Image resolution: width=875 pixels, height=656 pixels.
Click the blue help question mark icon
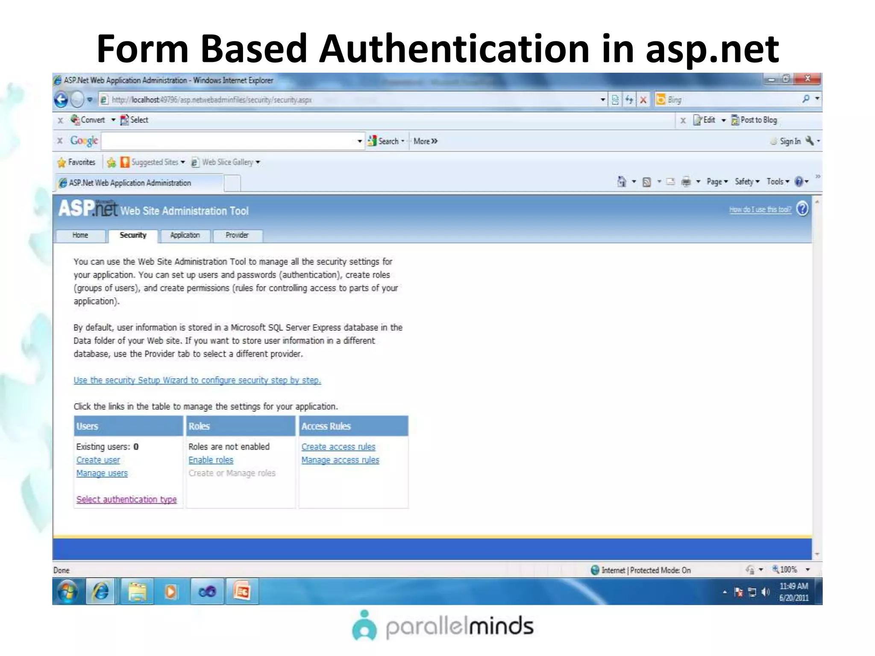(x=802, y=209)
